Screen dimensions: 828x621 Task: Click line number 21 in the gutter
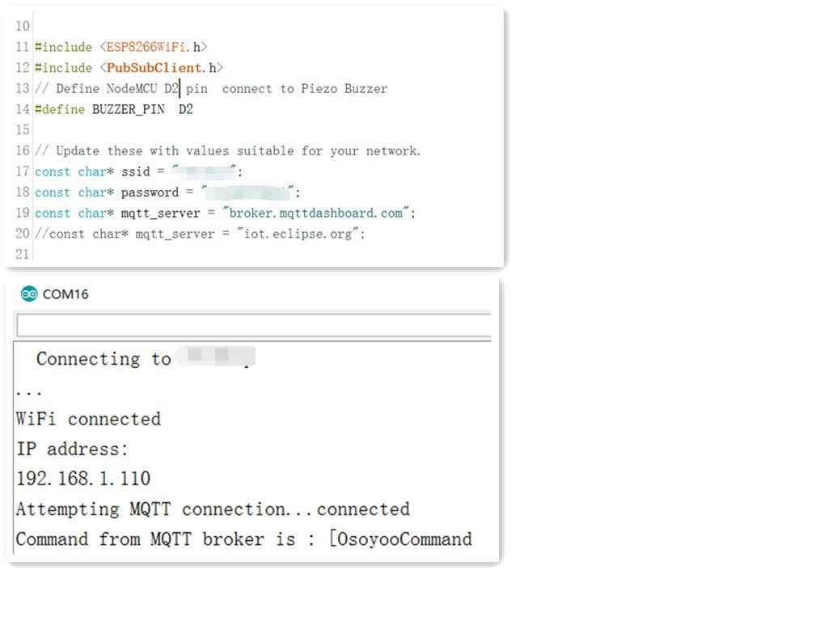(x=23, y=254)
